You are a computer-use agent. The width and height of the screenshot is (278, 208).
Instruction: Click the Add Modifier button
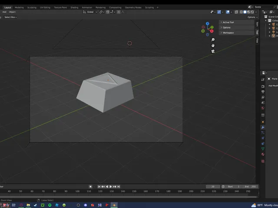[x=273, y=86]
